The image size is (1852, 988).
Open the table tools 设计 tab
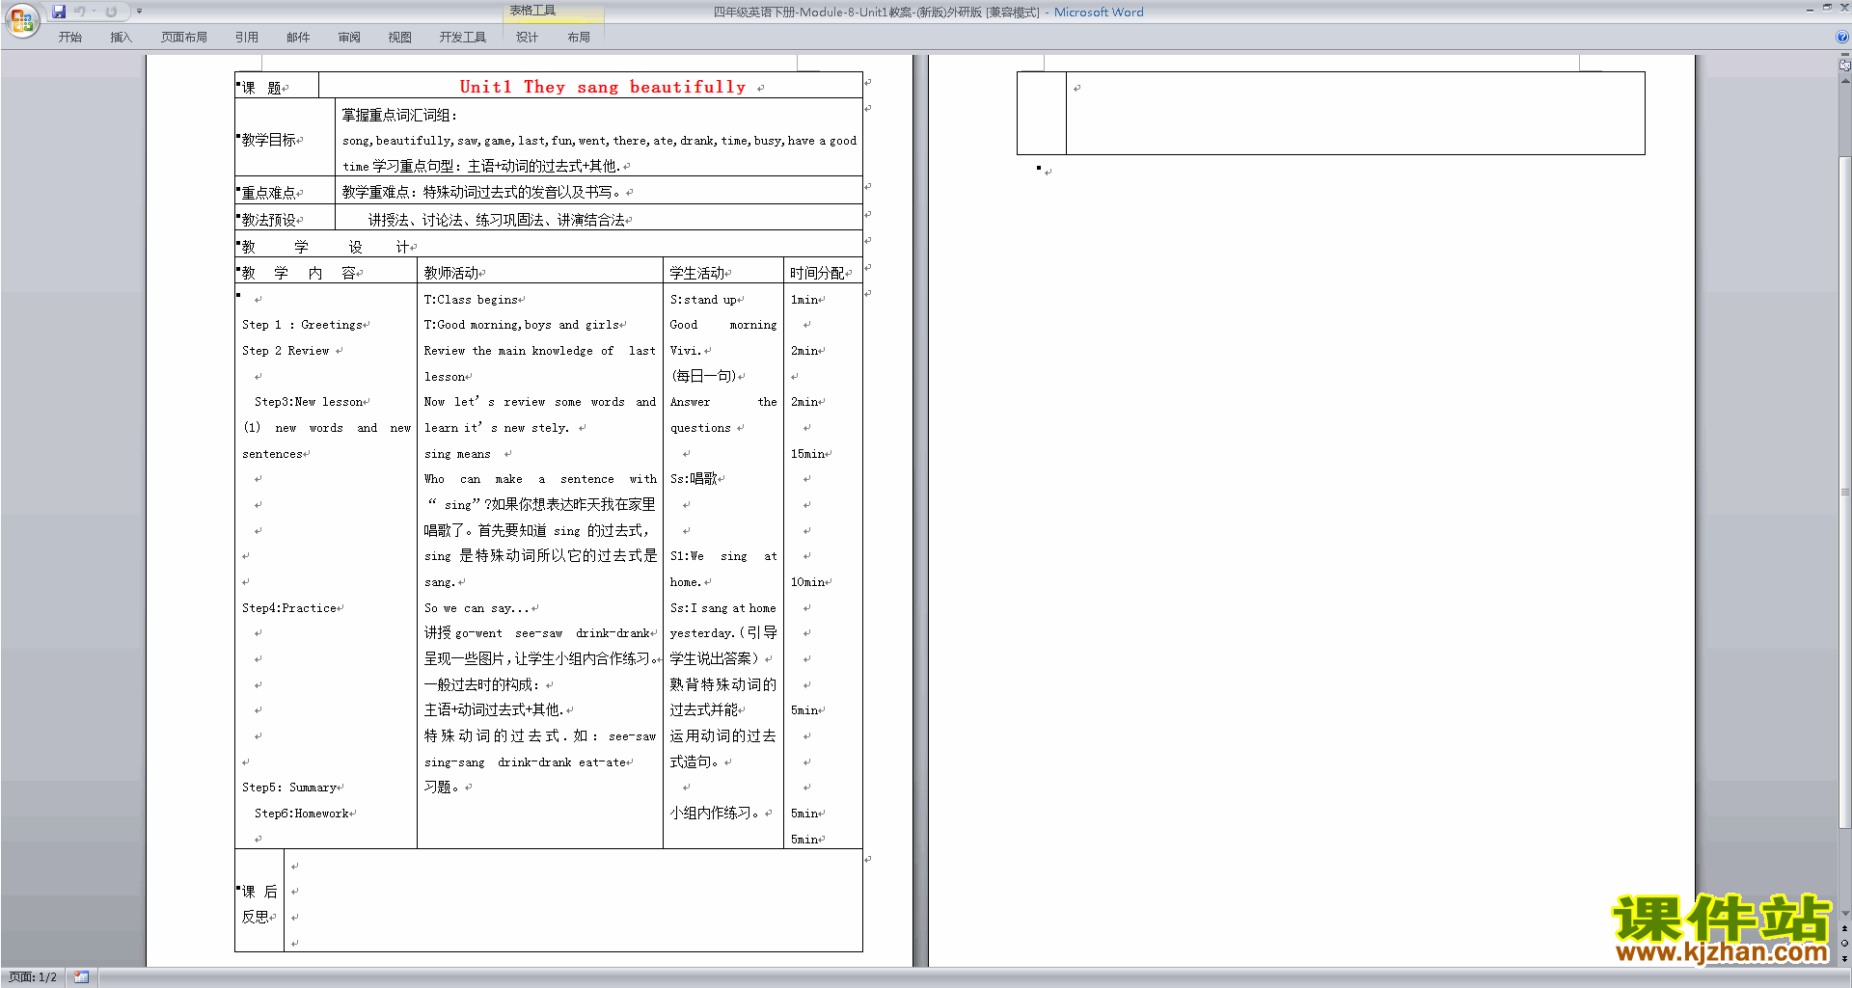tap(527, 37)
